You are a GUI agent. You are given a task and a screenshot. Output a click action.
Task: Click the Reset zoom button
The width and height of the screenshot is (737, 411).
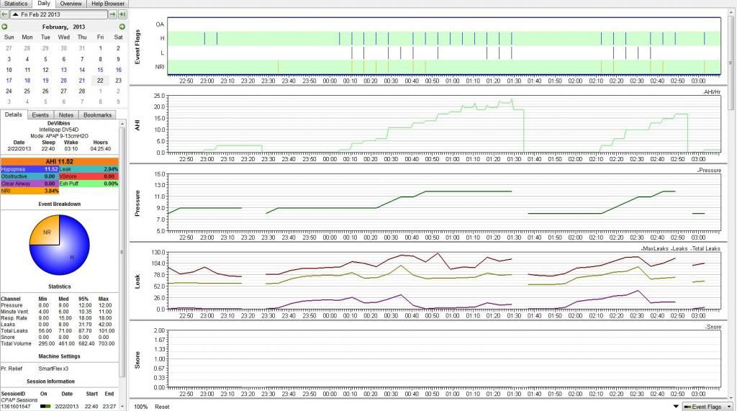(162, 407)
